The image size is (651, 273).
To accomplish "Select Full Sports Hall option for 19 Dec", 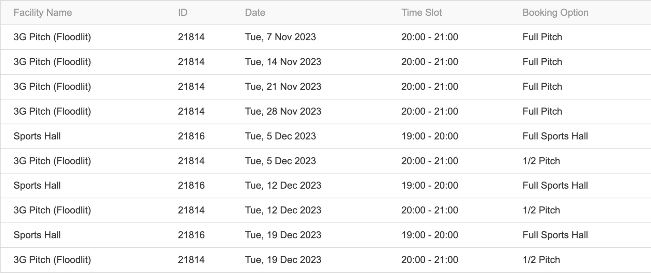I will 555,235.
